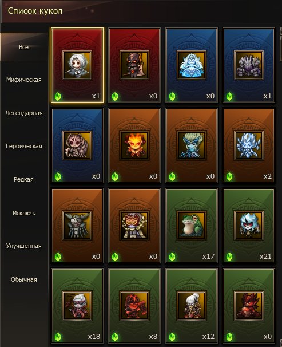Select the flaming fire spirit doll
The height and width of the screenshot is (347, 282).
tap(134, 145)
